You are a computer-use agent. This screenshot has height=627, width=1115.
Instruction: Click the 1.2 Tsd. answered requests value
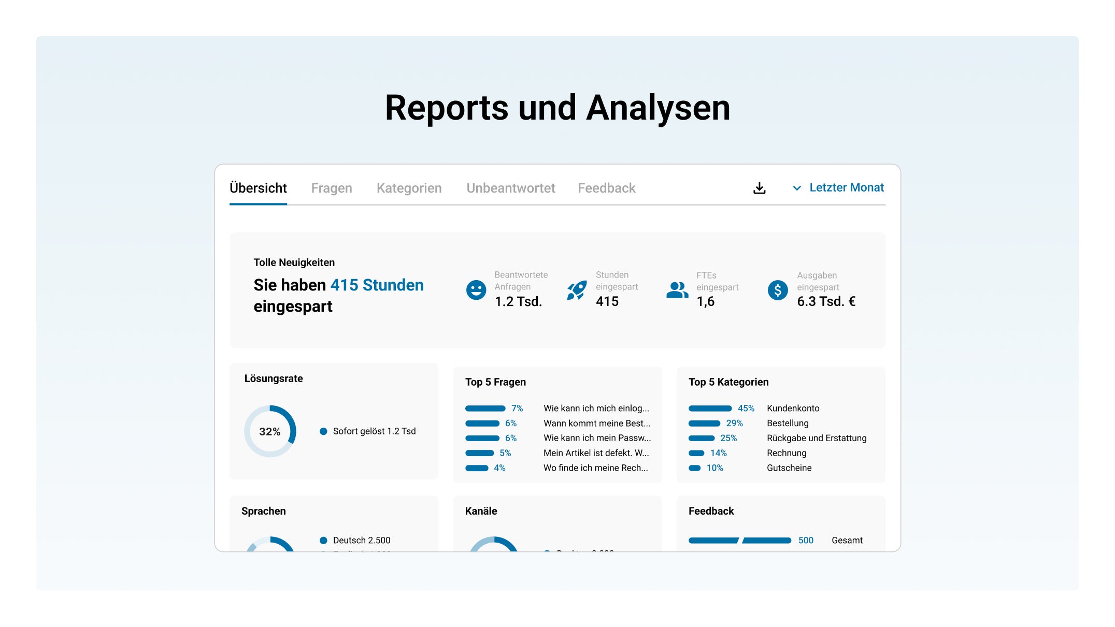coord(518,301)
